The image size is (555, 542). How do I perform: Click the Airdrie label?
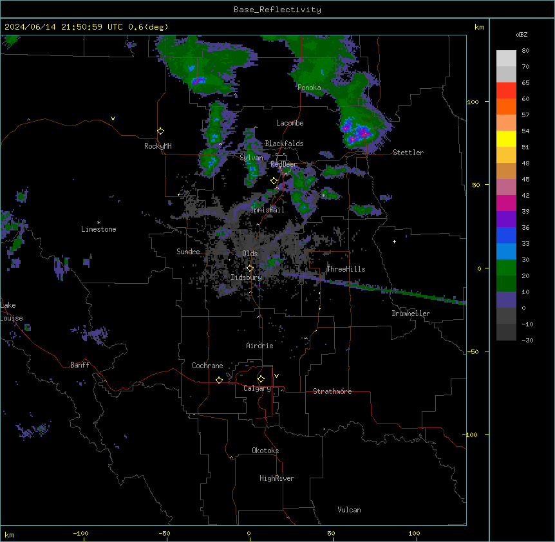pyautogui.click(x=260, y=346)
